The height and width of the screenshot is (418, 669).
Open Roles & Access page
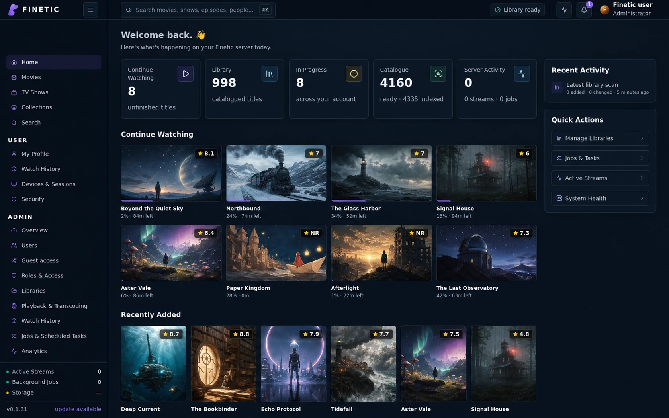[x=54, y=275]
